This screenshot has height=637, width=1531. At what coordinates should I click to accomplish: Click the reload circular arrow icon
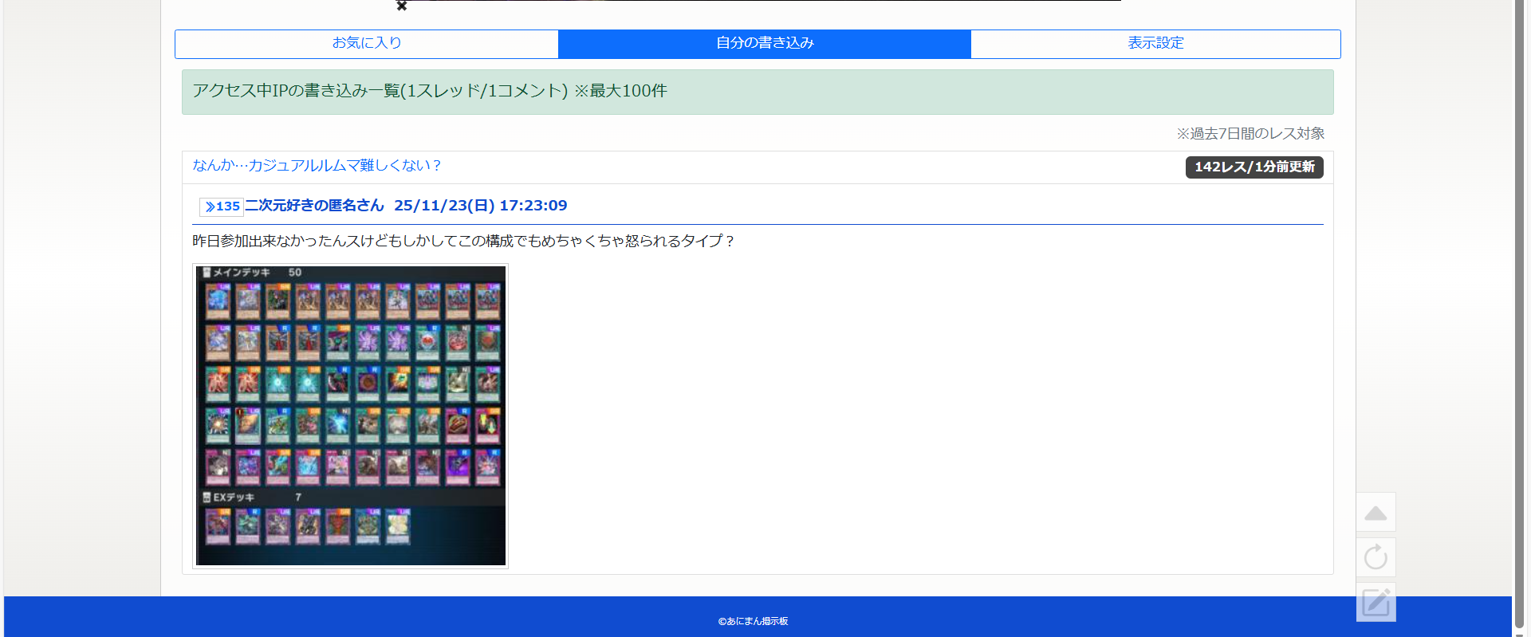[x=1376, y=557]
